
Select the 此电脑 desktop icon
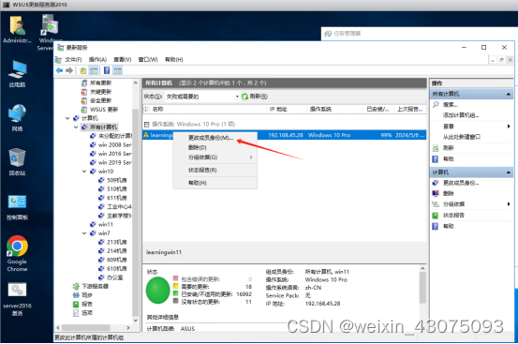coord(17,73)
